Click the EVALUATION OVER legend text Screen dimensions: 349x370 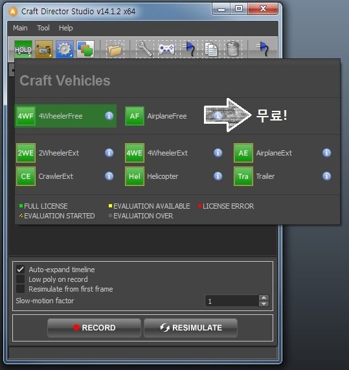143,216
